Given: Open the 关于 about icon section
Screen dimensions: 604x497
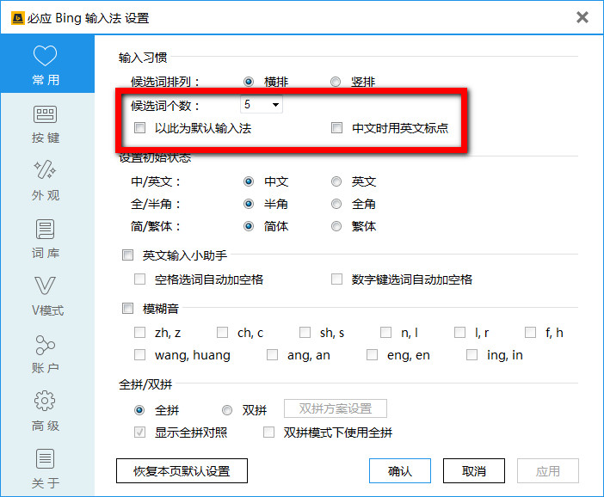Looking at the screenshot, I should point(46,469).
